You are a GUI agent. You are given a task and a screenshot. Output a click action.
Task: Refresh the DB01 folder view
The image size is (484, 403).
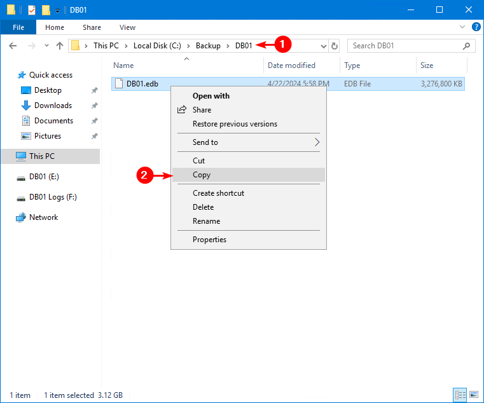pos(335,46)
